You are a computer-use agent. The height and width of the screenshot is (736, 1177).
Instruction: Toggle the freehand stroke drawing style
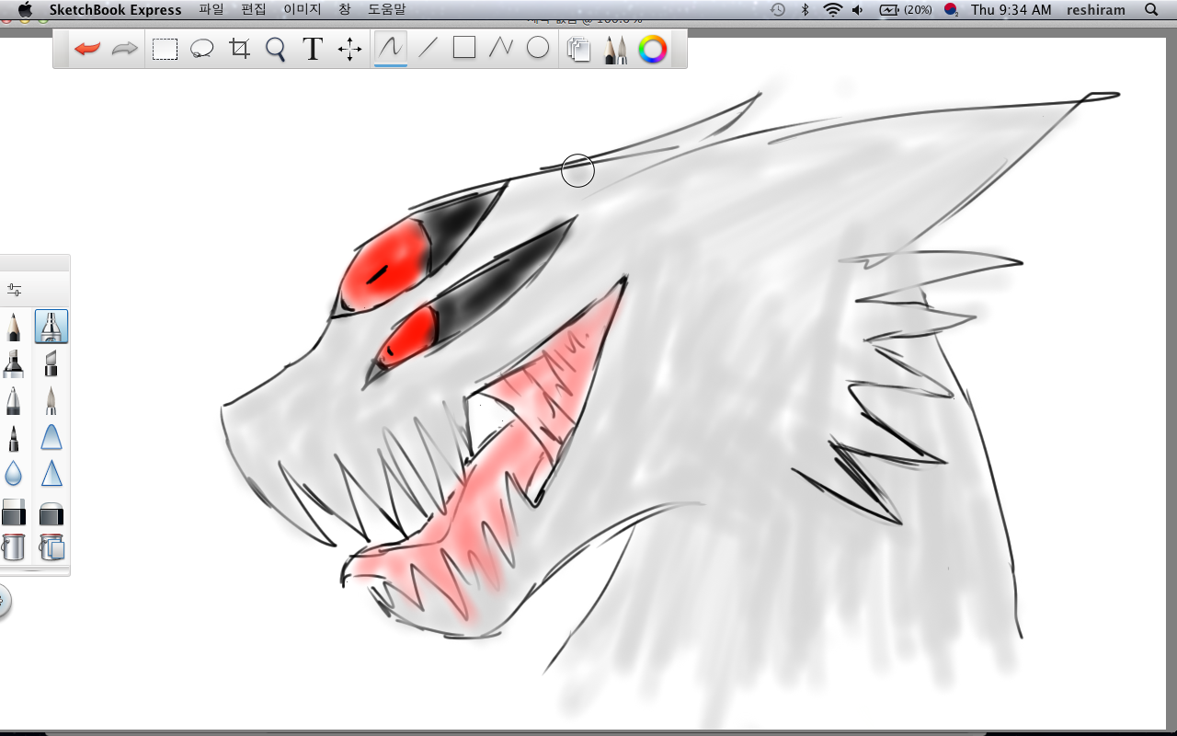click(x=391, y=48)
